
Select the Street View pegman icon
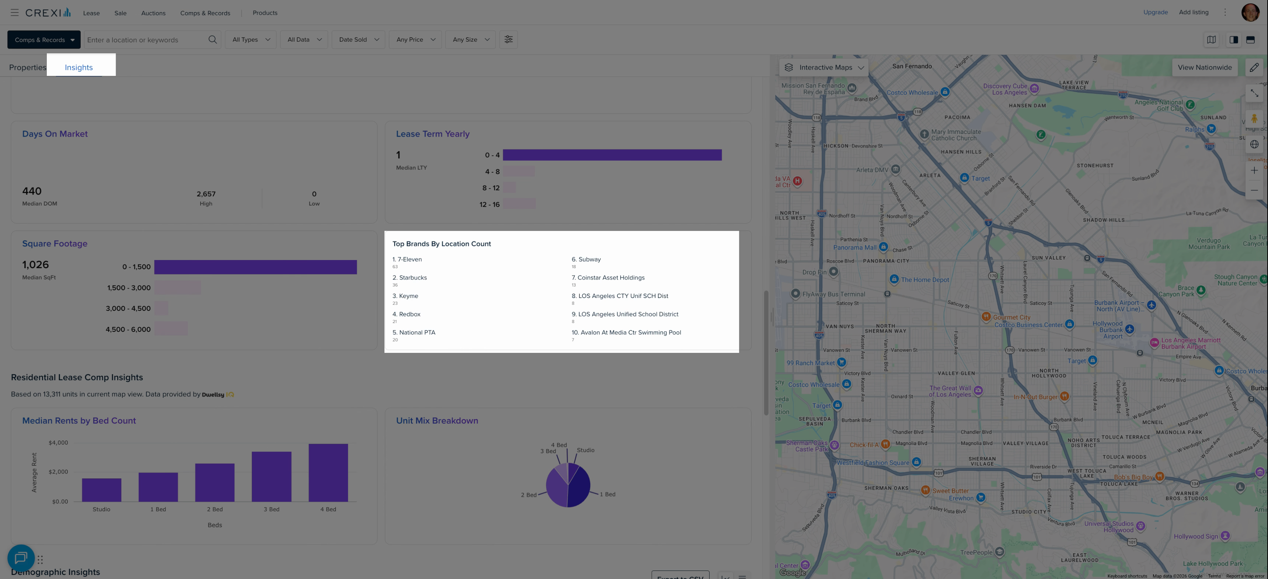1254,119
